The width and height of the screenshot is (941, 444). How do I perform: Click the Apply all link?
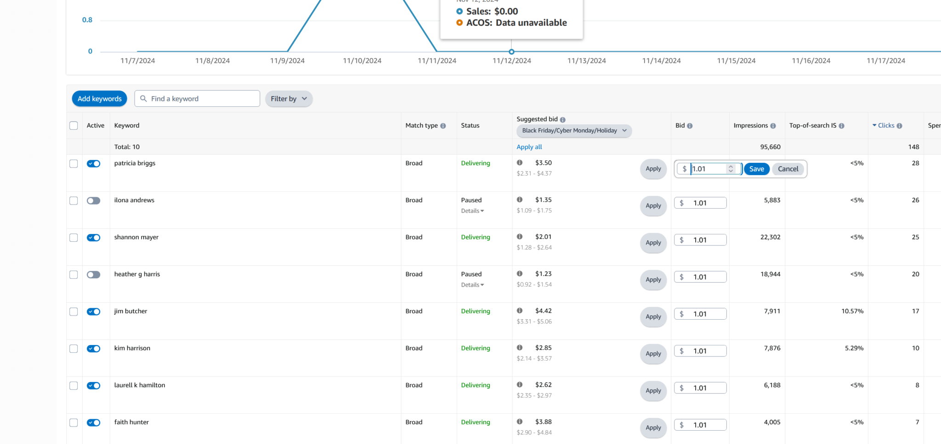pyautogui.click(x=529, y=147)
